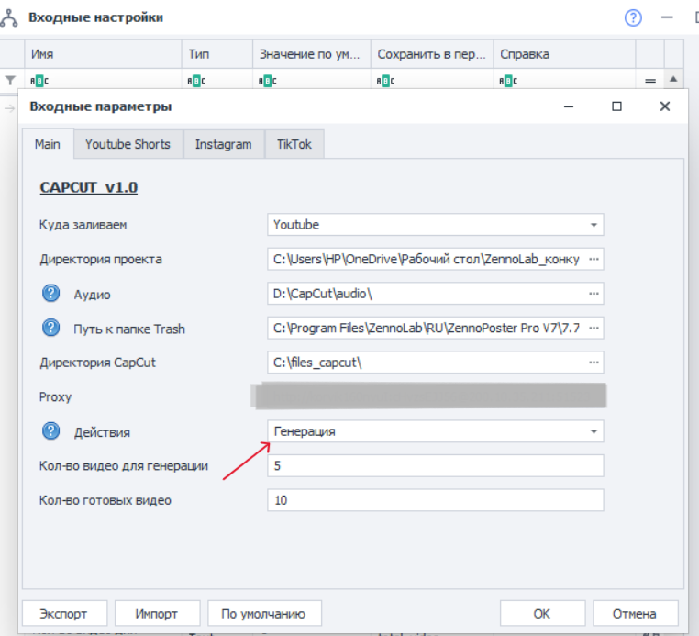This screenshot has width=699, height=636.
Task: Click filter condition icon under Сохранить в пер column
Action: (x=385, y=81)
